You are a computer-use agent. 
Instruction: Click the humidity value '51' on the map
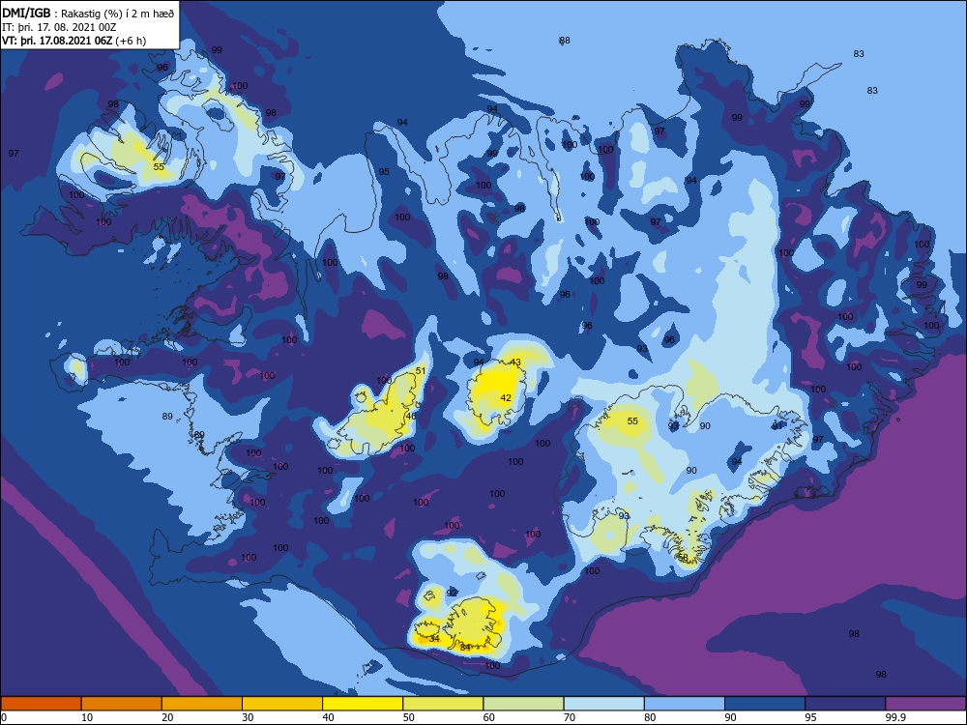tap(421, 370)
